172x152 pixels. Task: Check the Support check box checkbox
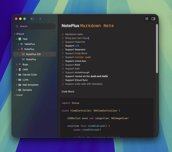coord(63,61)
